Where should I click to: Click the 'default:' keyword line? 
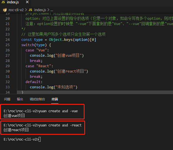tap(34, 82)
